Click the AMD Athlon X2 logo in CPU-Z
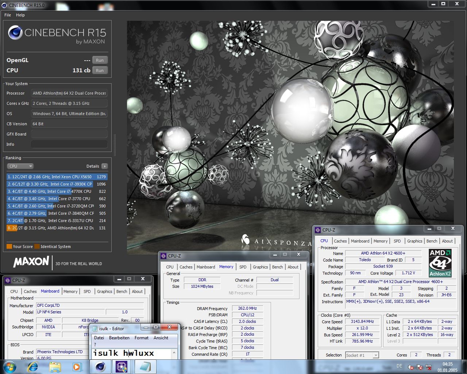The height and width of the screenshot is (374, 467). [x=440, y=263]
